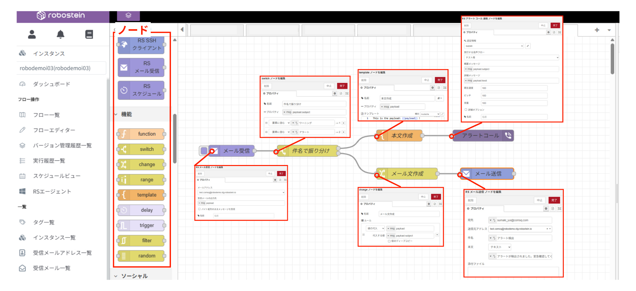The width and height of the screenshot is (636, 291).
Task: Click the add flow tab plus icon
Action: point(597,30)
